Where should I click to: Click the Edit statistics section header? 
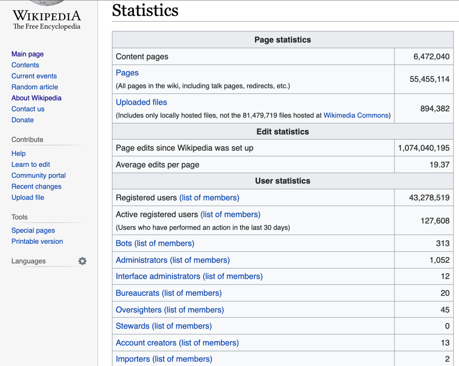283,132
